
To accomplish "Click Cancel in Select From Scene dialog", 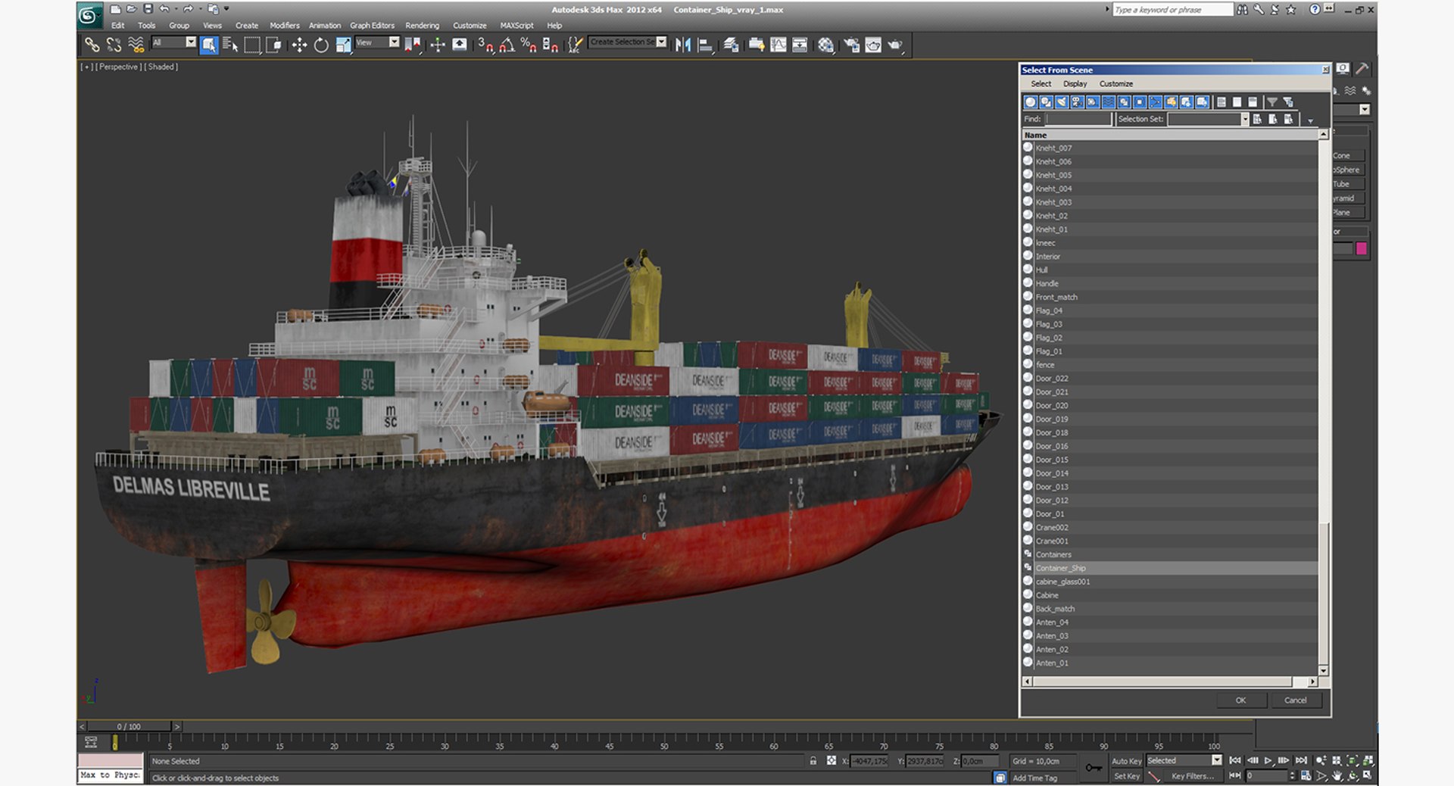I will tap(1296, 700).
